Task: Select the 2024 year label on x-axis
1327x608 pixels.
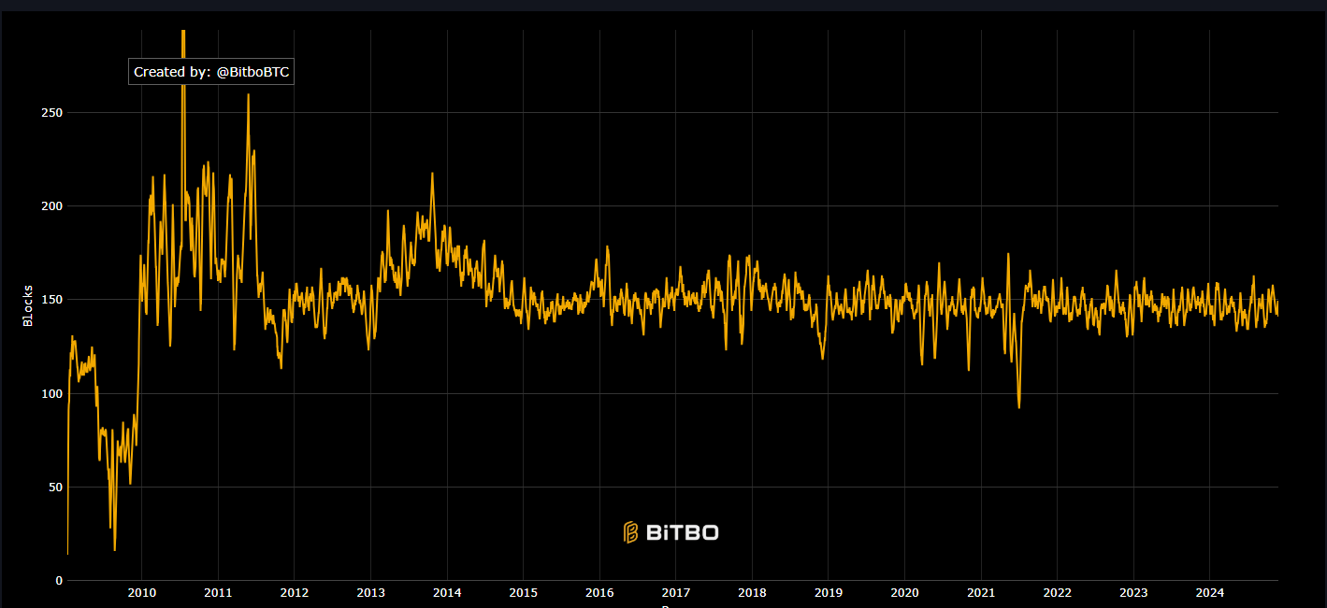Action: click(x=1212, y=592)
